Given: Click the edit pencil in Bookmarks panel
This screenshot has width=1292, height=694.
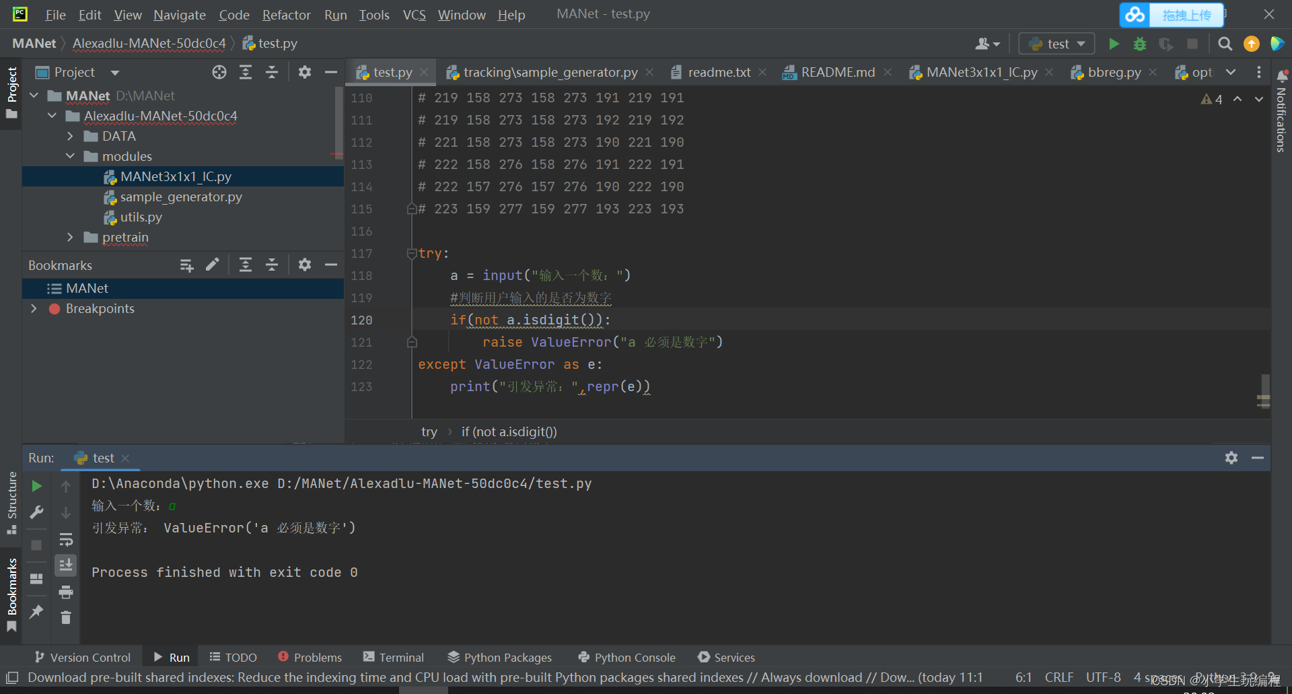Looking at the screenshot, I should pos(213,265).
